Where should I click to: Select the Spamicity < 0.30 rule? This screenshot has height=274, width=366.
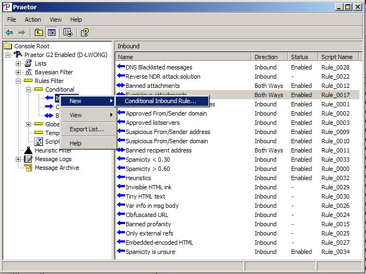(148, 160)
